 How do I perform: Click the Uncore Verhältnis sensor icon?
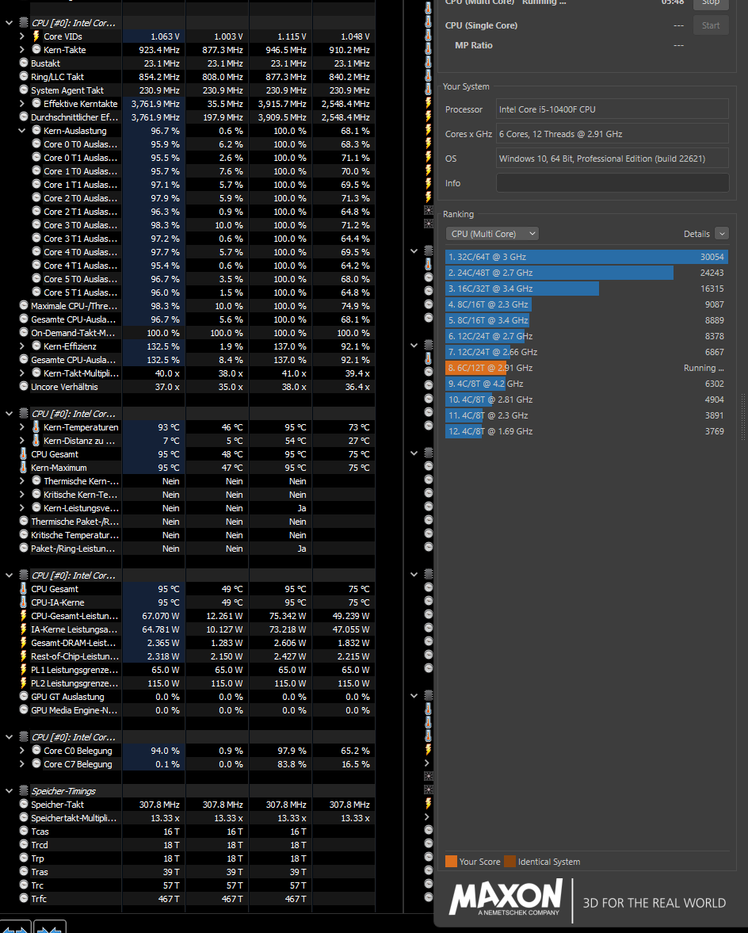pyautogui.click(x=24, y=386)
